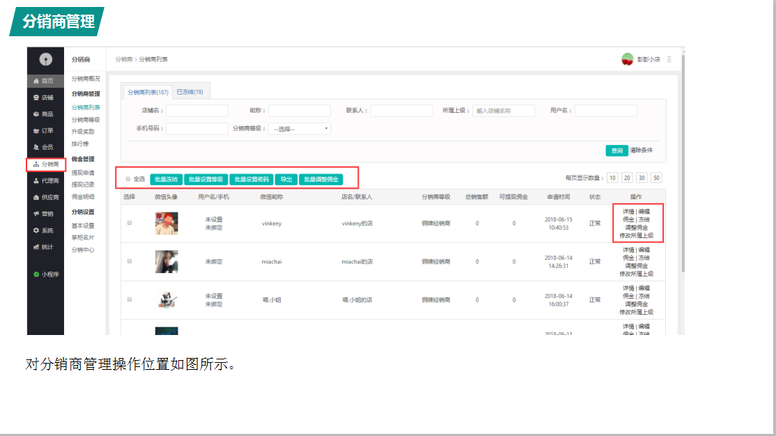Check the row checkbox for vinkeny
The width and height of the screenshot is (776, 436).
click(x=129, y=223)
